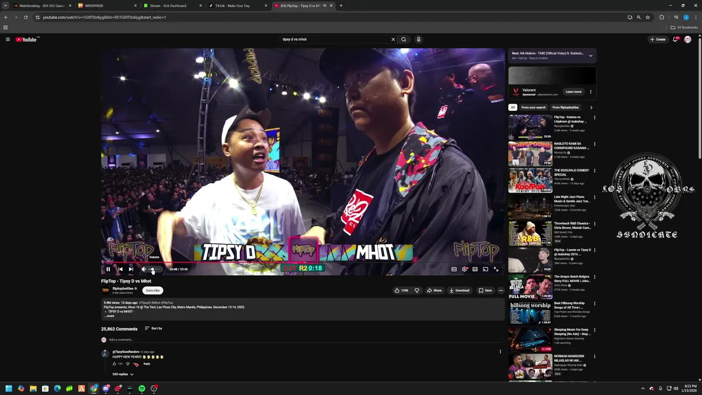
Task: Open YouTube notifications bell
Action: [x=676, y=39]
